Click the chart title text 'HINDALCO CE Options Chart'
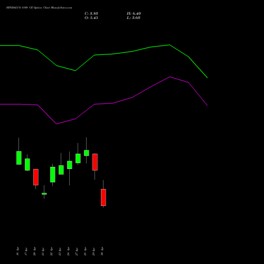 coord(39,8)
